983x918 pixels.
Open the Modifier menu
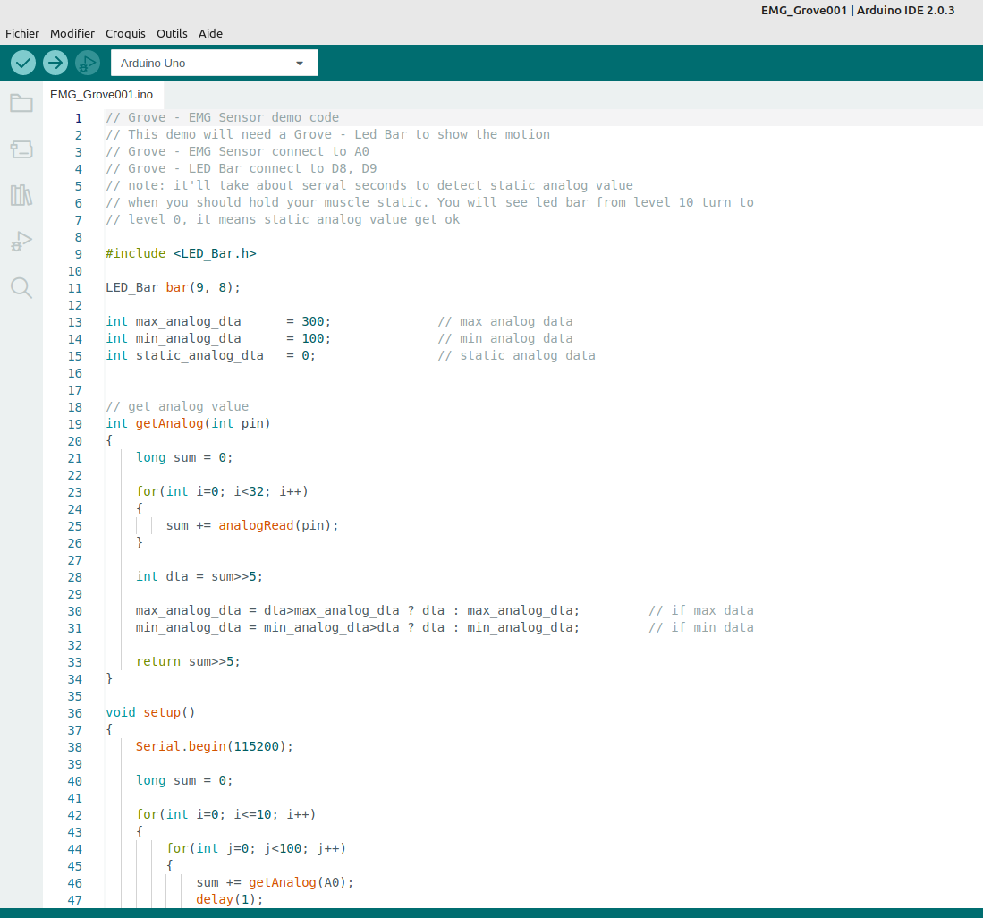[x=72, y=33]
